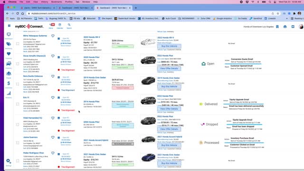Viewport: 304px width, 171px height.
Task: Open Alerts icon with red badge
Action: [x=52, y=25]
